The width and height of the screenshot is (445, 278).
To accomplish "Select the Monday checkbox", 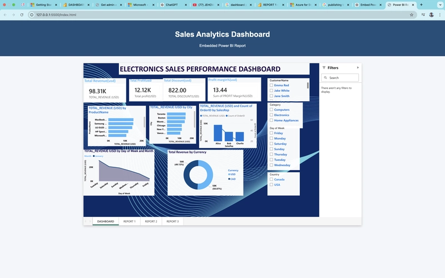I will (271, 138).
